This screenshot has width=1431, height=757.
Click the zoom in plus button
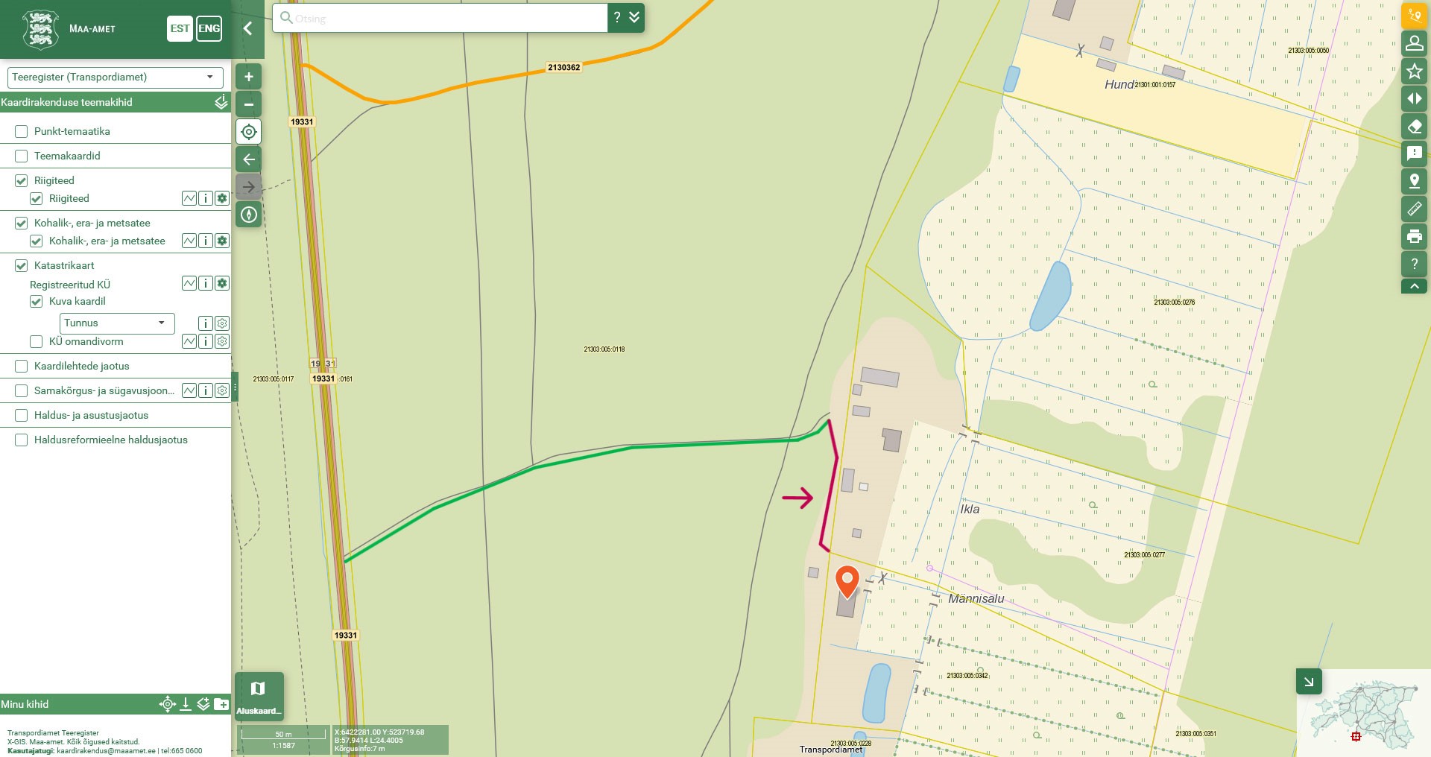point(249,77)
